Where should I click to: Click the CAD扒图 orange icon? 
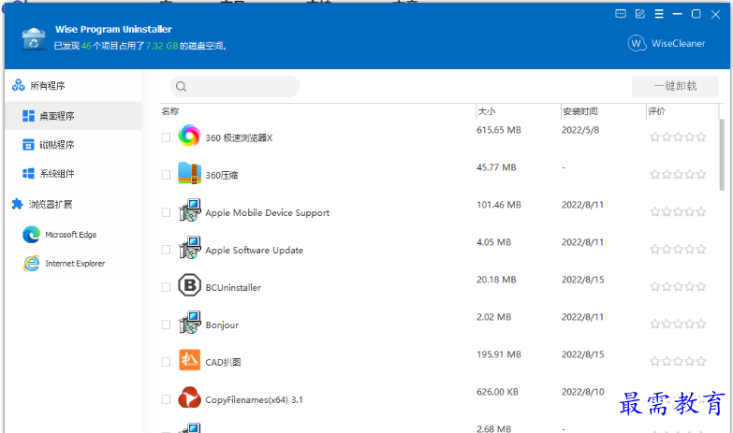point(189,361)
